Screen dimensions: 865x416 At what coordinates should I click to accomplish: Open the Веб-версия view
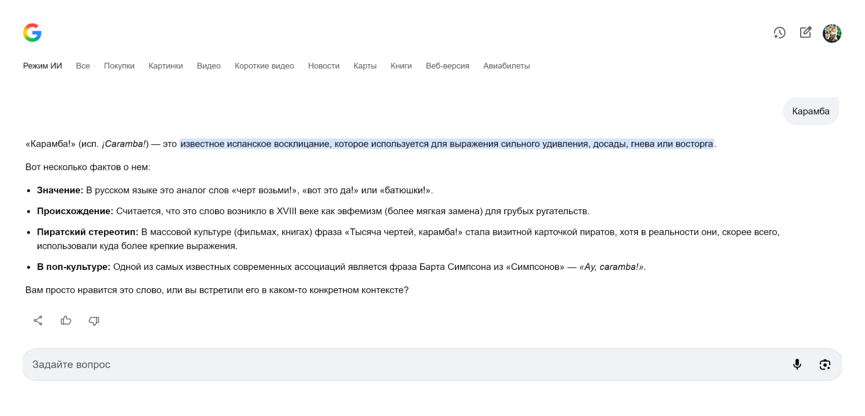(x=447, y=66)
